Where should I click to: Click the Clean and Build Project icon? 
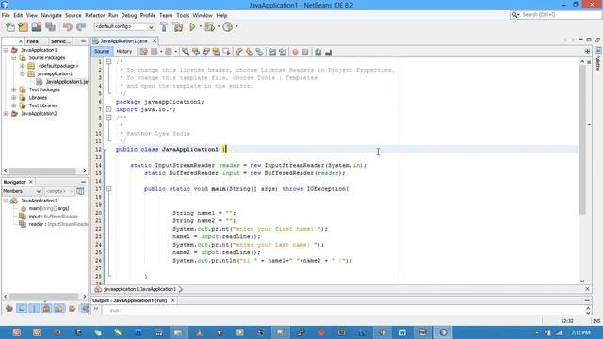(178, 27)
